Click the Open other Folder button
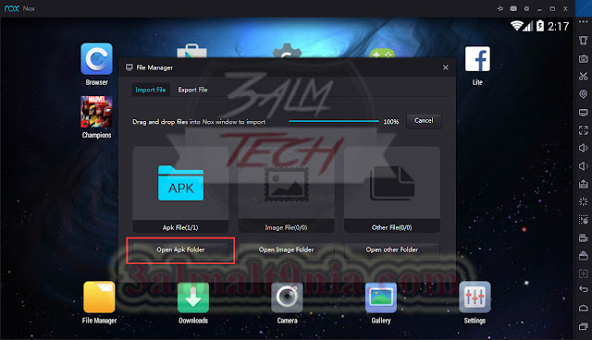This screenshot has width=592, height=340. pyautogui.click(x=392, y=249)
